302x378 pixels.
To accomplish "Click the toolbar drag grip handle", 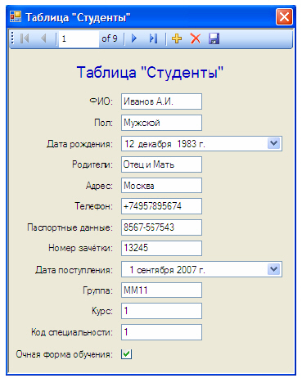I will pyautogui.click(x=12, y=38).
